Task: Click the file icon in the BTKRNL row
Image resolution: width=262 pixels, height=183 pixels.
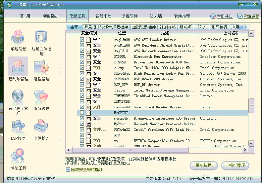Action: point(88,57)
